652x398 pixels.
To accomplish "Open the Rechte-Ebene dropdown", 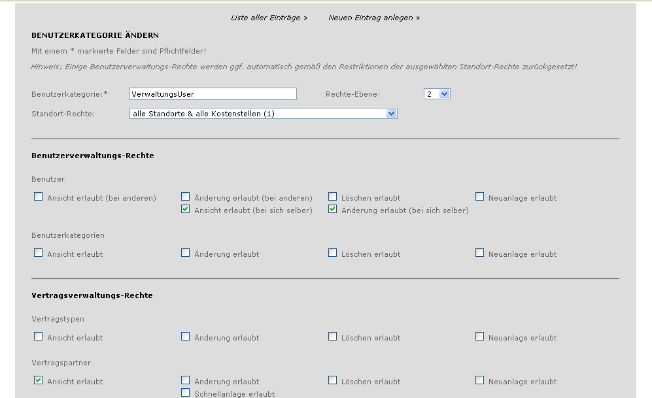I will tap(437, 94).
